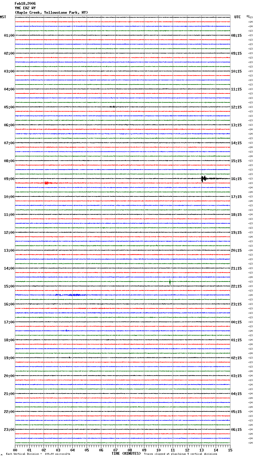The width and height of the screenshot is (254, 458).
Task: Click the small blue blip below the 17:00 trace
Action: 66,331
